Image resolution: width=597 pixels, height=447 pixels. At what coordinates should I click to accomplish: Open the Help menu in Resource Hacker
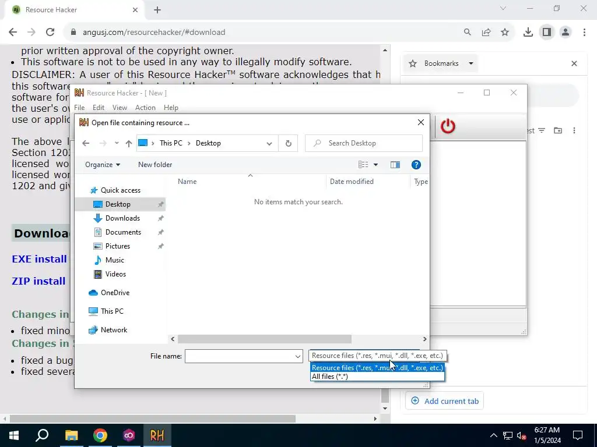[171, 108]
